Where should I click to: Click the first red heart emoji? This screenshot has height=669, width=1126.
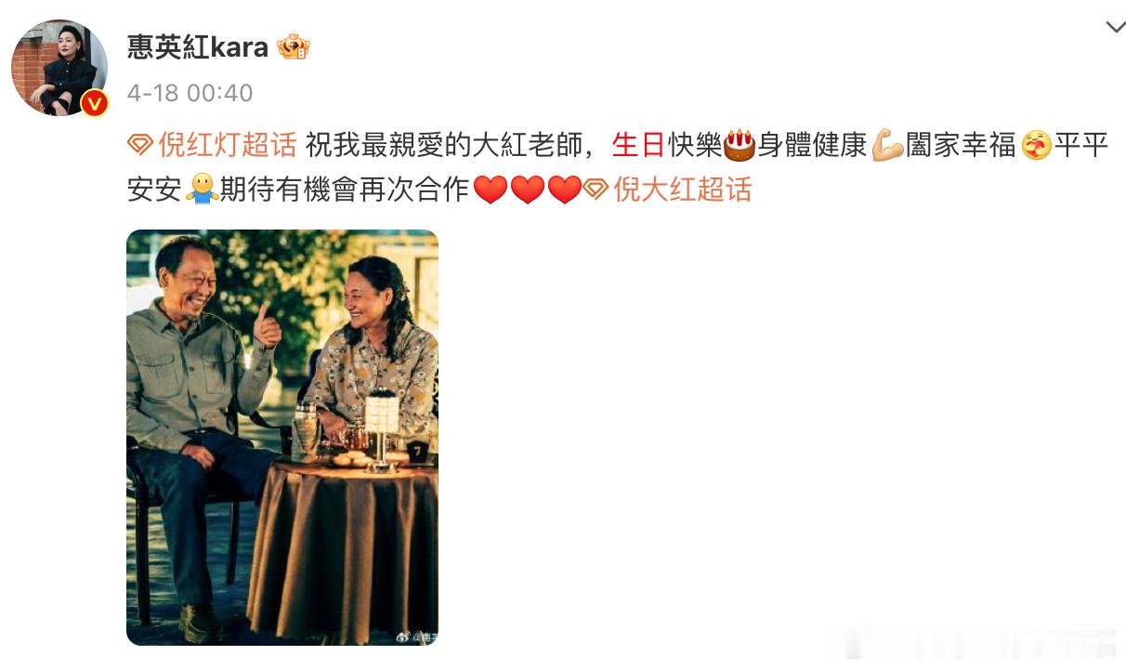coord(491,190)
